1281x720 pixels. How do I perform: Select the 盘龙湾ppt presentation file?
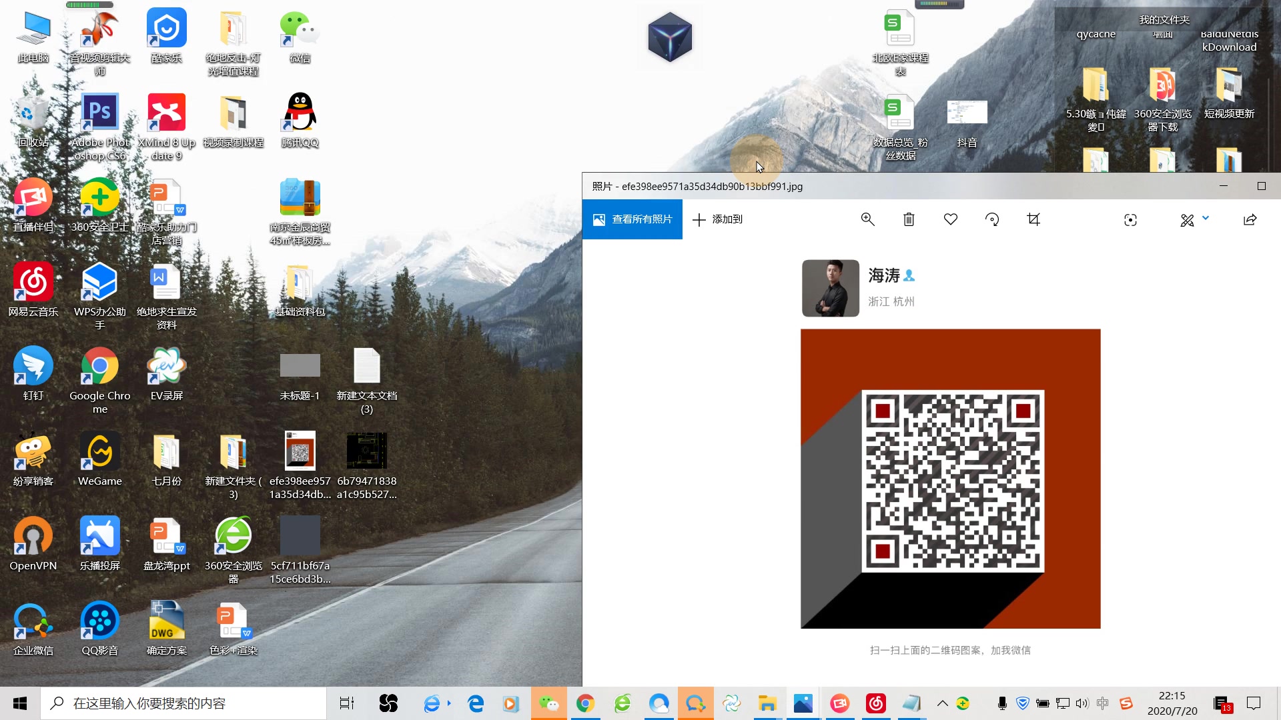pos(167,543)
